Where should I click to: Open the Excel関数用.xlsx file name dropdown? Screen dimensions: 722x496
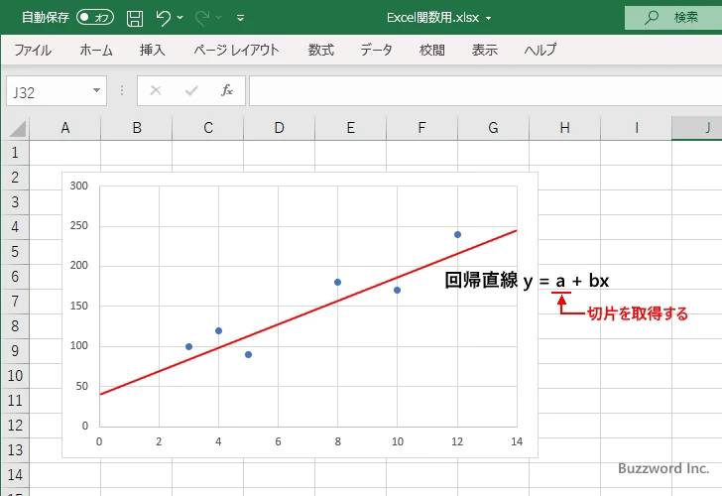[489, 19]
